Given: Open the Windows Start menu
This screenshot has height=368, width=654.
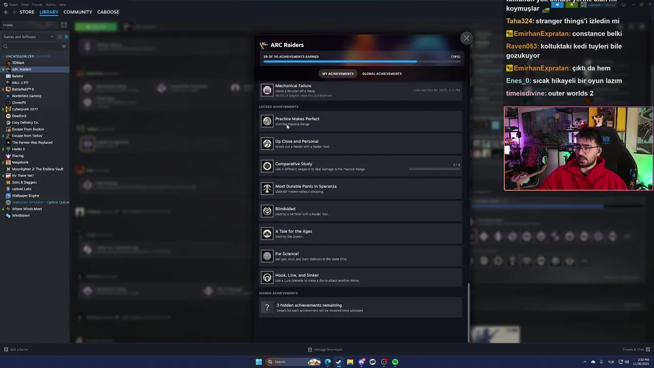Looking at the screenshot, I should 259,362.
